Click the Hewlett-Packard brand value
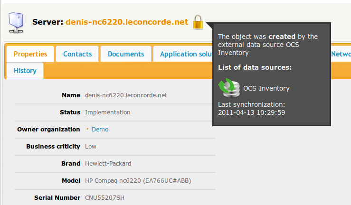351x205 pixels. pos(108,164)
